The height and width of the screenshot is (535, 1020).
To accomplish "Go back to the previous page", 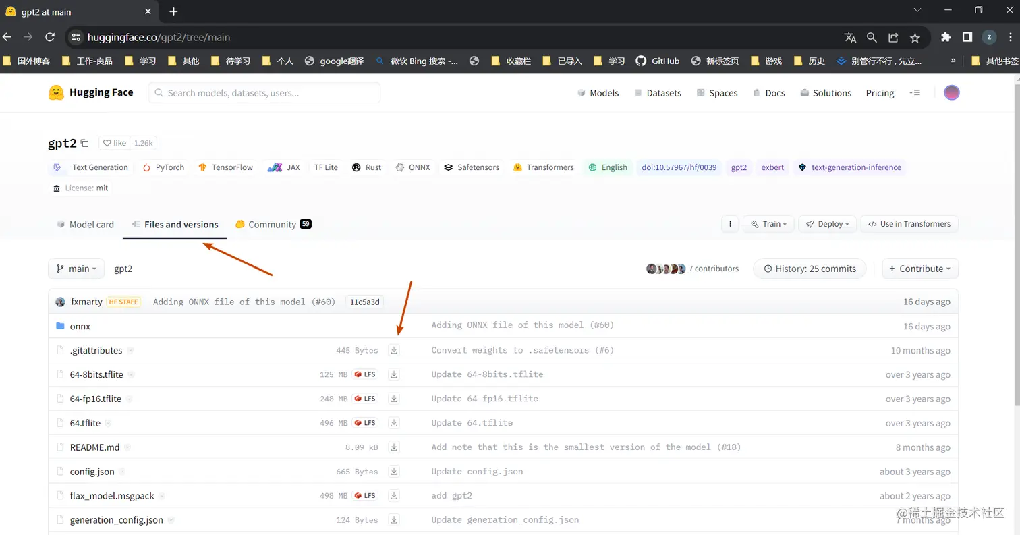I will 7,37.
